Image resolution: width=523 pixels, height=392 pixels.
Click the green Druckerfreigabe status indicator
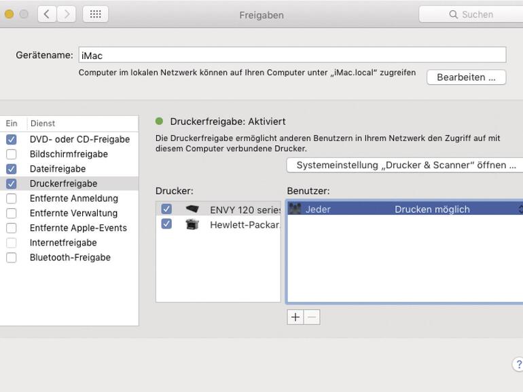tap(159, 121)
